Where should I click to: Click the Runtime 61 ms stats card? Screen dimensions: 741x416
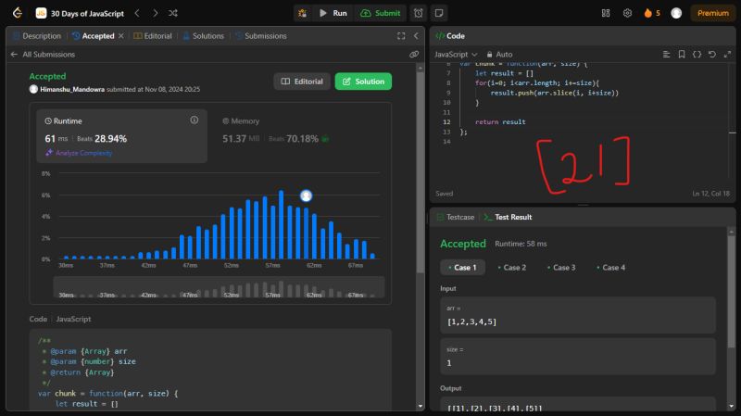point(122,136)
